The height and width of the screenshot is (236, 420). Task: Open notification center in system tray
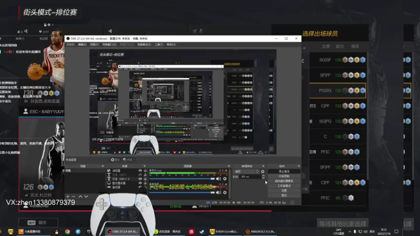coord(396,231)
